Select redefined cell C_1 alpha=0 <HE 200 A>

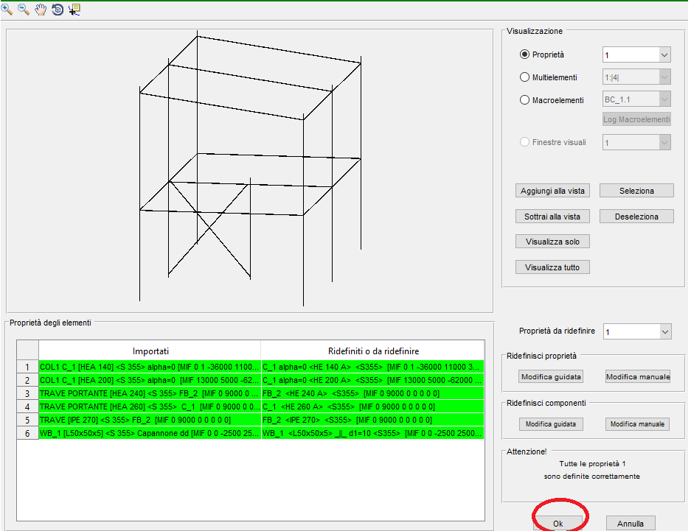point(373,380)
